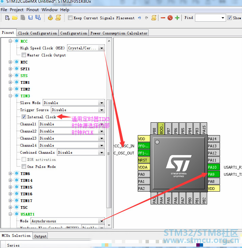The image size is (242, 248).
Task: Open the TIM3 Slave Mode dropdown
Action: tap(102, 103)
